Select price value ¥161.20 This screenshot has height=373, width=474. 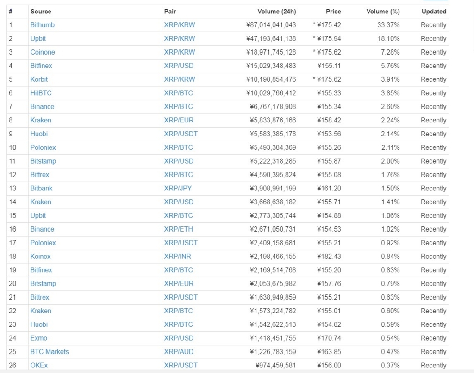click(329, 188)
